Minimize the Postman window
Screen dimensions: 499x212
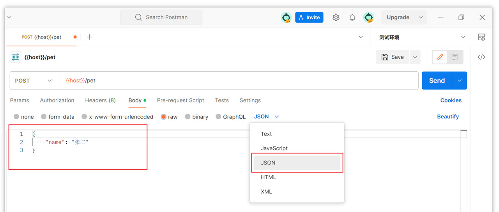441,18
